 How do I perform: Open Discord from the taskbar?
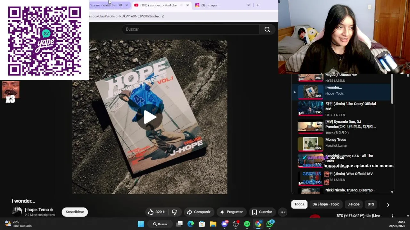point(225,224)
